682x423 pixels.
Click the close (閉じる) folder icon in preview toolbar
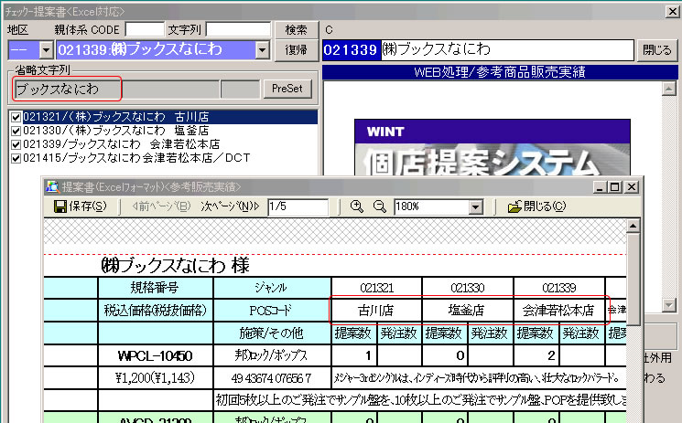pos(514,206)
